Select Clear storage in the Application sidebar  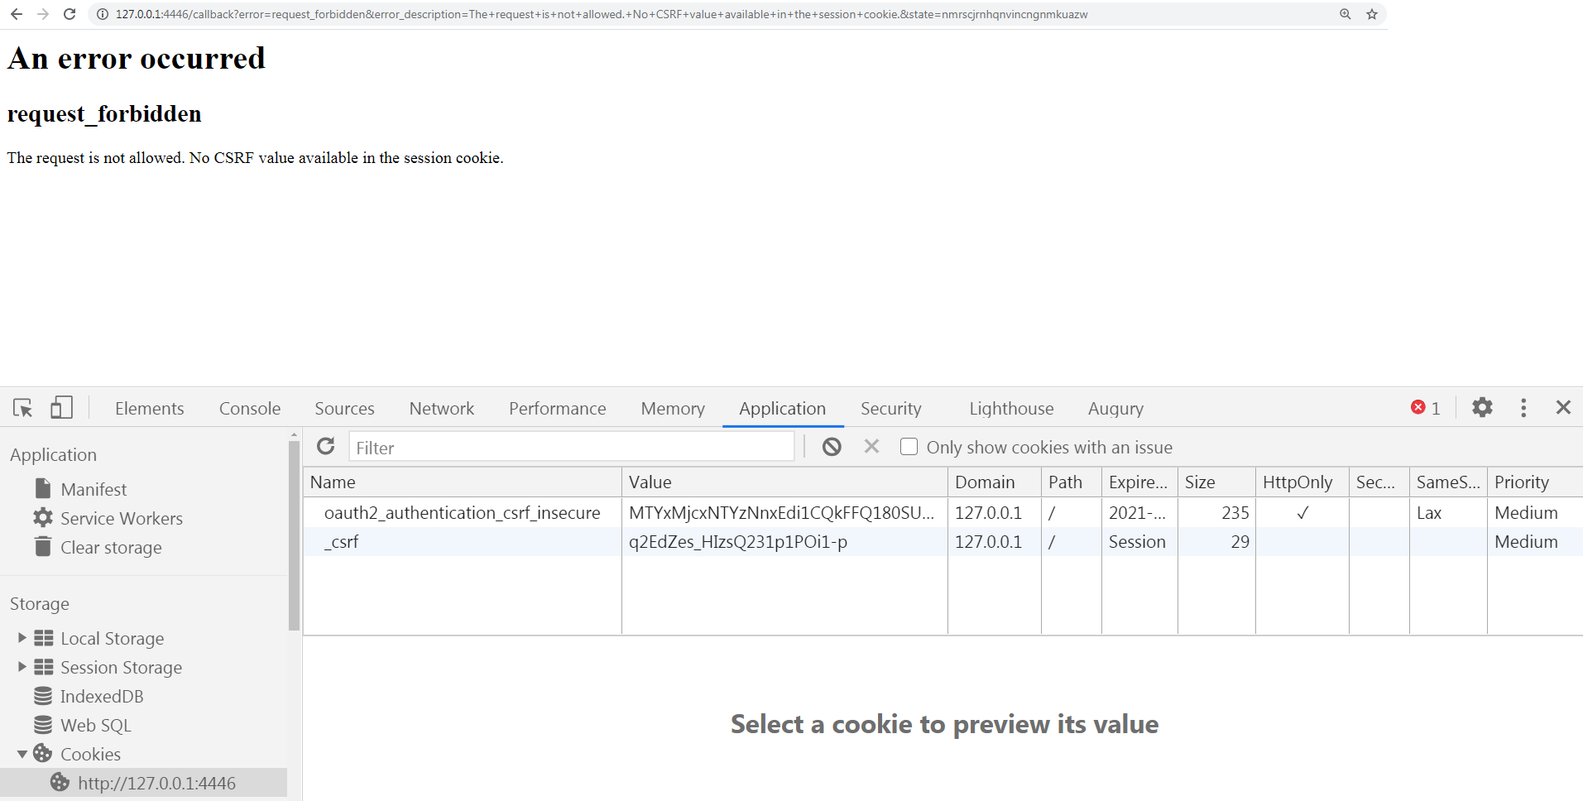111,547
